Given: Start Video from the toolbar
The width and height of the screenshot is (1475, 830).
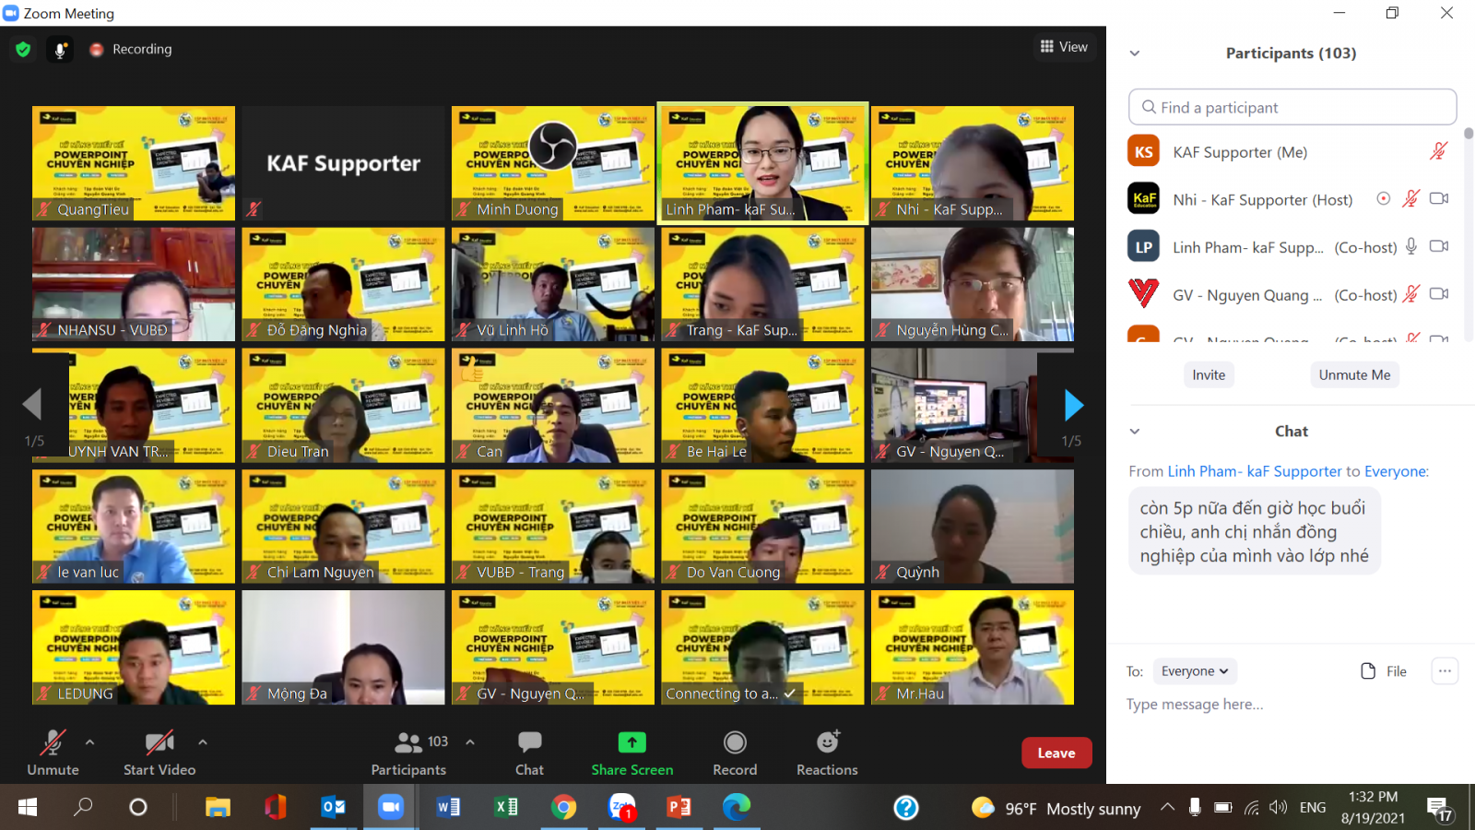Looking at the screenshot, I should [x=159, y=753].
